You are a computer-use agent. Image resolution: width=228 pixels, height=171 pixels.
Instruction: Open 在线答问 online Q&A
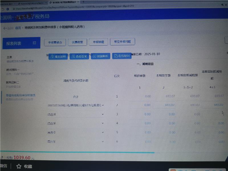(x=122, y=56)
